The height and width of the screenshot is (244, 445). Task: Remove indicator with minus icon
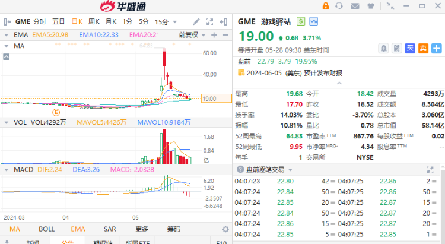(225, 35)
